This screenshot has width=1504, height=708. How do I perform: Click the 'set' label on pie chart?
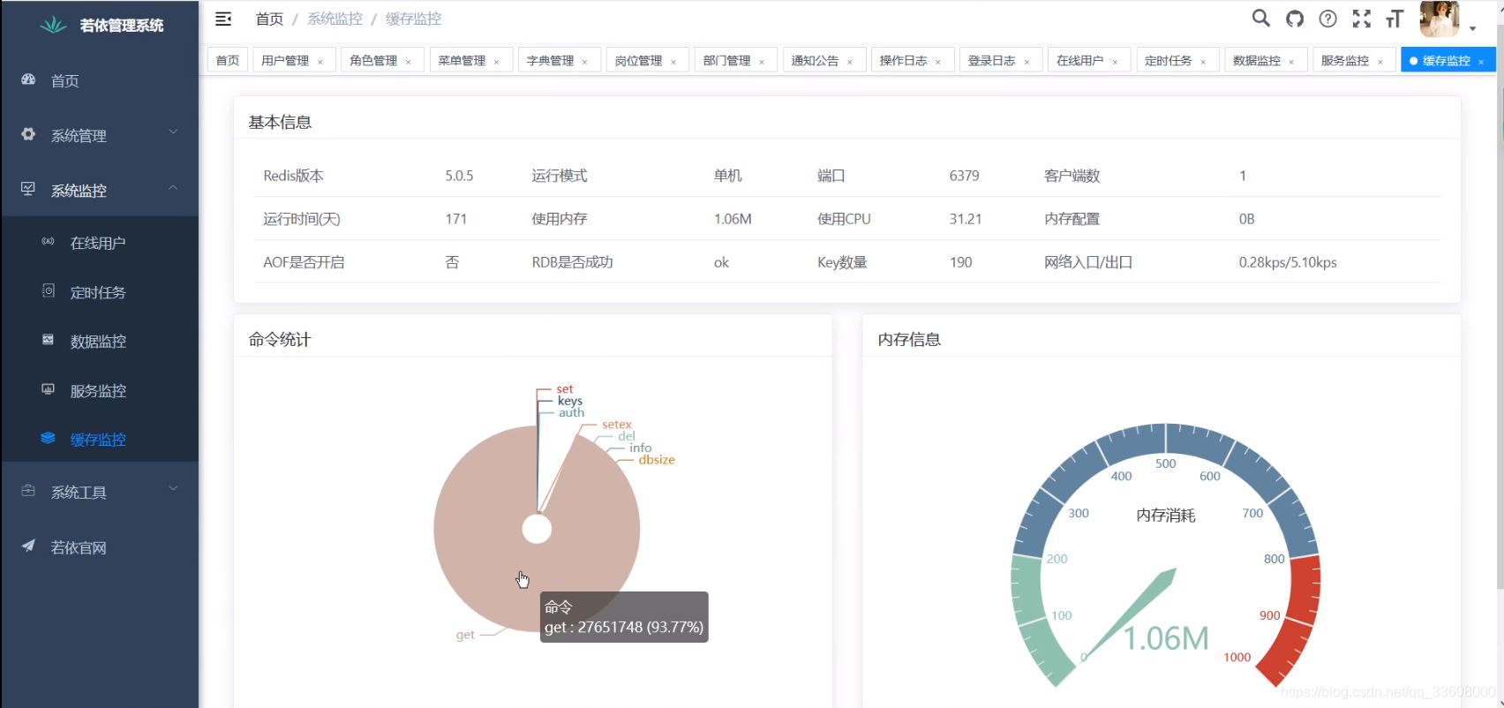(565, 388)
